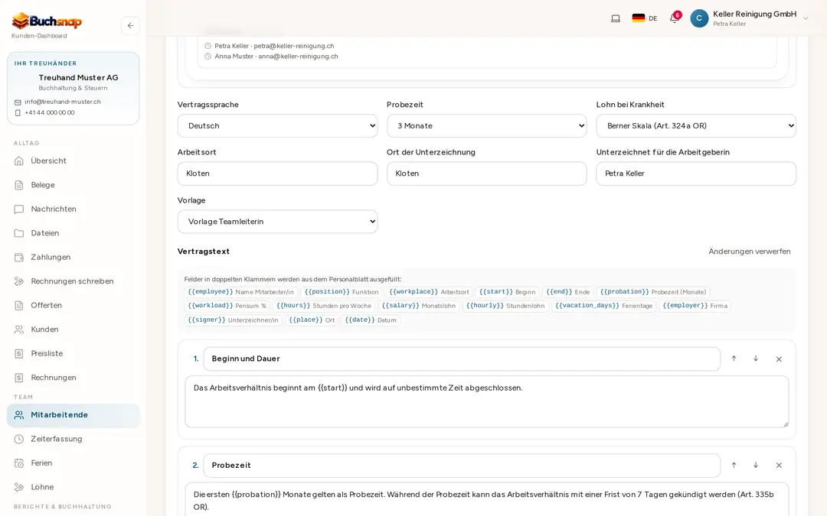This screenshot has width=827, height=516.
Task: Open Preisliste in the sidebar
Action: click(74, 354)
